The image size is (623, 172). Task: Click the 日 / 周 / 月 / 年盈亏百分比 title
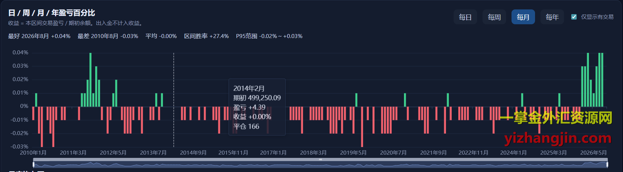tap(51, 13)
